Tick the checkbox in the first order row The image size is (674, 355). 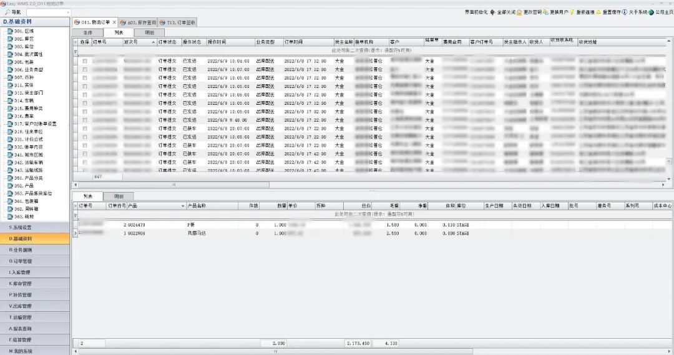click(84, 61)
